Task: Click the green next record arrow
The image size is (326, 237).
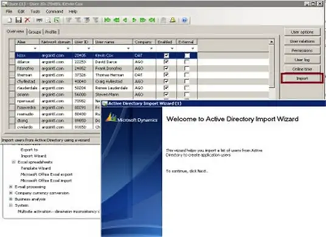Action: click(134, 20)
